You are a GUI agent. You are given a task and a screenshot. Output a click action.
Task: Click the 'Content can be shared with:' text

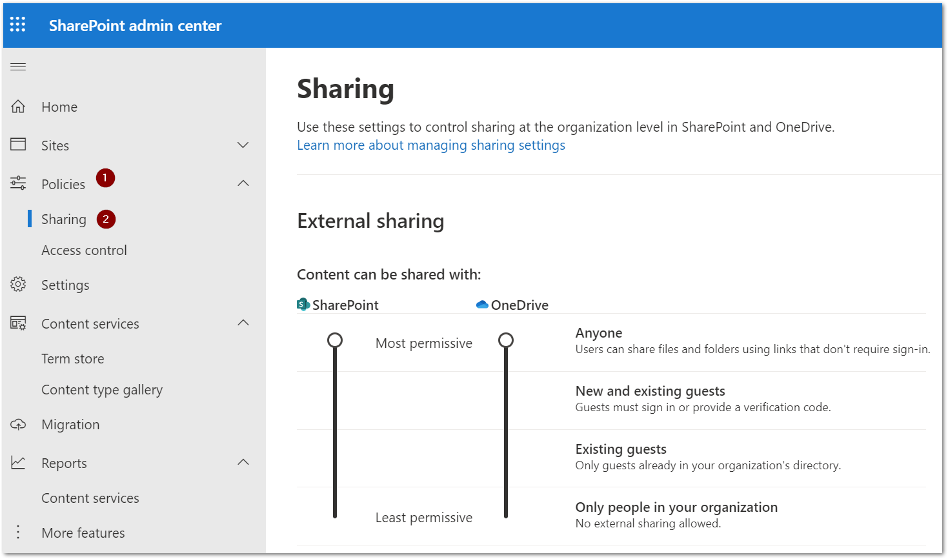point(389,275)
